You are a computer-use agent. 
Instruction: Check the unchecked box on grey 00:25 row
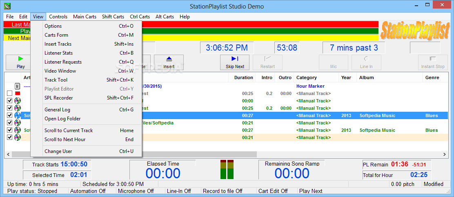point(9,93)
